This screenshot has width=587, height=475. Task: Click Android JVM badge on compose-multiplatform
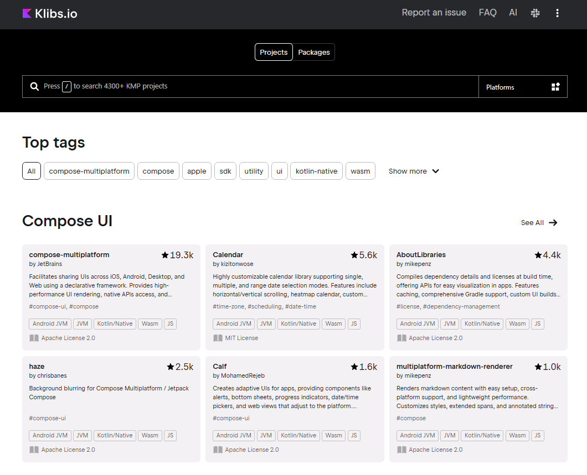click(x=50, y=324)
